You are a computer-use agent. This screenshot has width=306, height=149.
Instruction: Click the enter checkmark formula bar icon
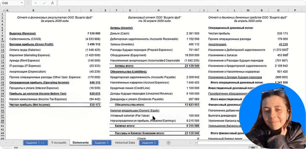(44, 3)
